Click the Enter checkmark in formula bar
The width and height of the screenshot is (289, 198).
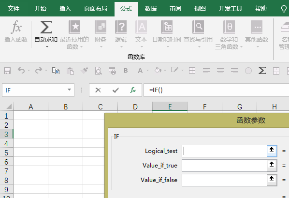pyautogui.click(x=116, y=90)
